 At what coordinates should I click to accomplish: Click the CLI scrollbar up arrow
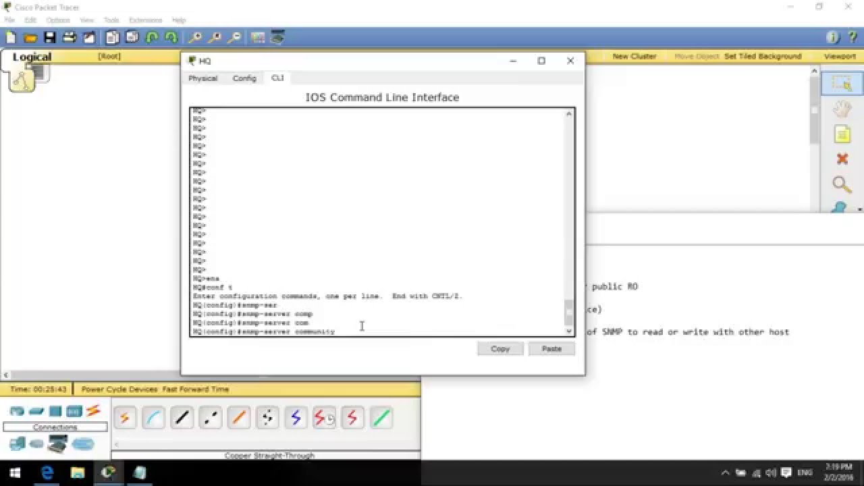pos(568,113)
